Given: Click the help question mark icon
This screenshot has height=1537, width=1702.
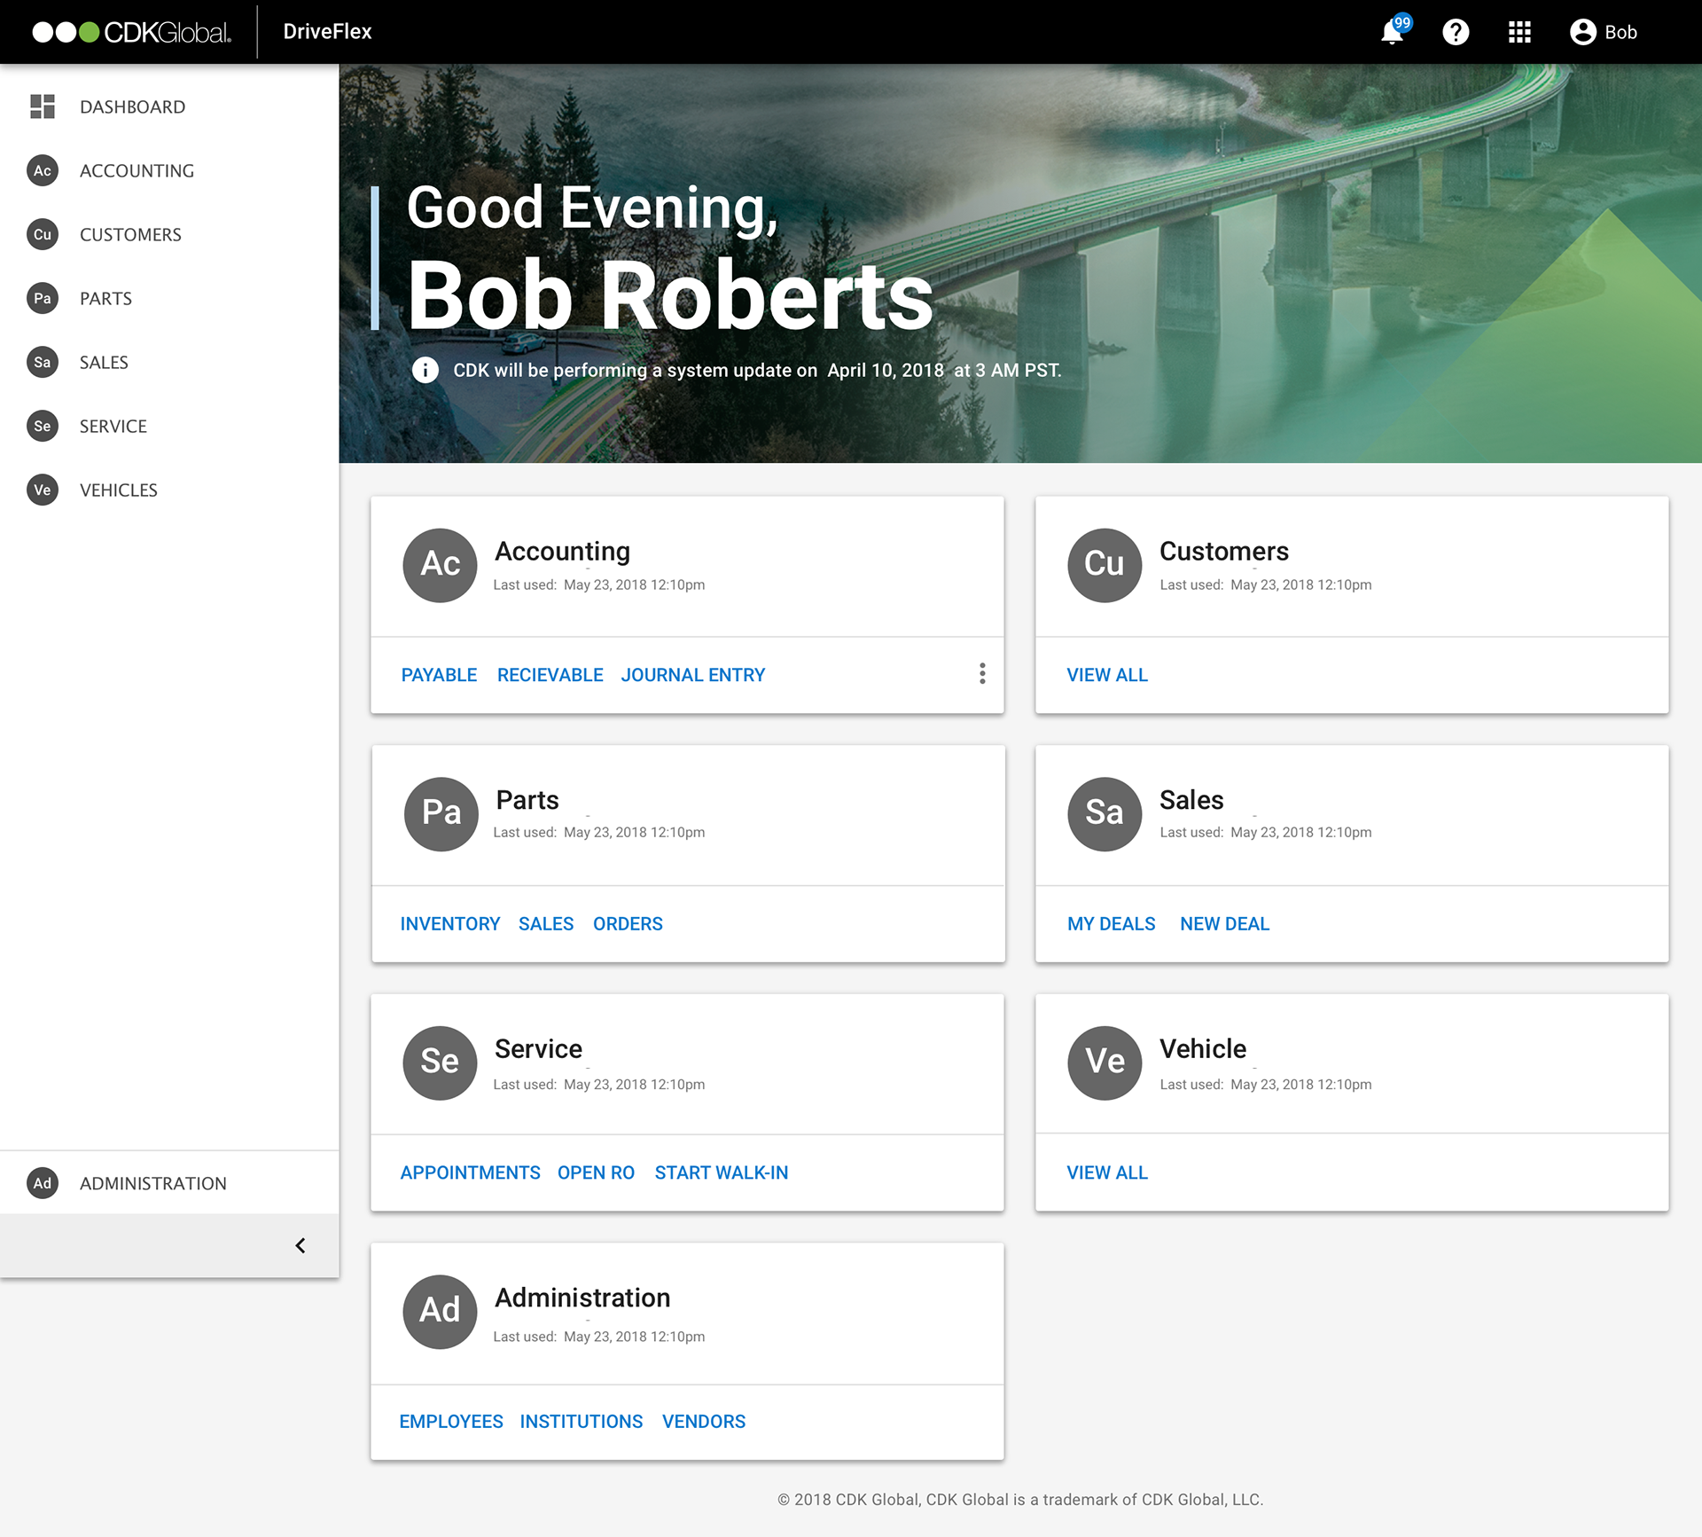Looking at the screenshot, I should point(1456,33).
